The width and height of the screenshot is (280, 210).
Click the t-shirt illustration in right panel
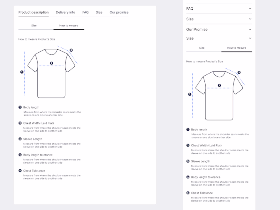219,96
